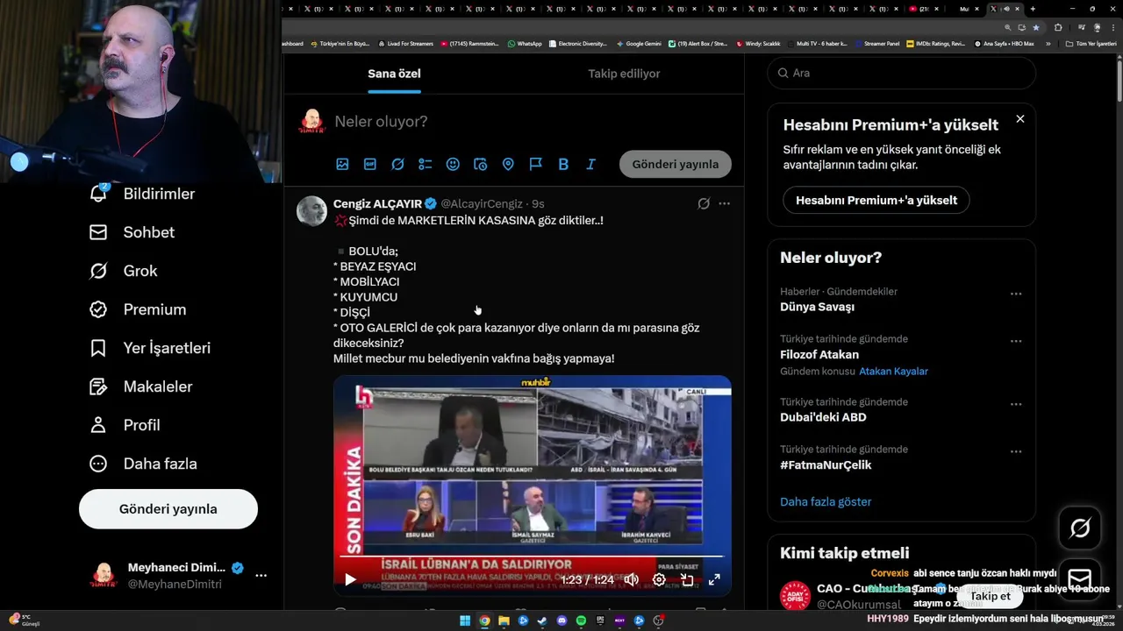The width and height of the screenshot is (1123, 631).
Task: Open Filozof Atakan trending topic
Action: (x=819, y=354)
